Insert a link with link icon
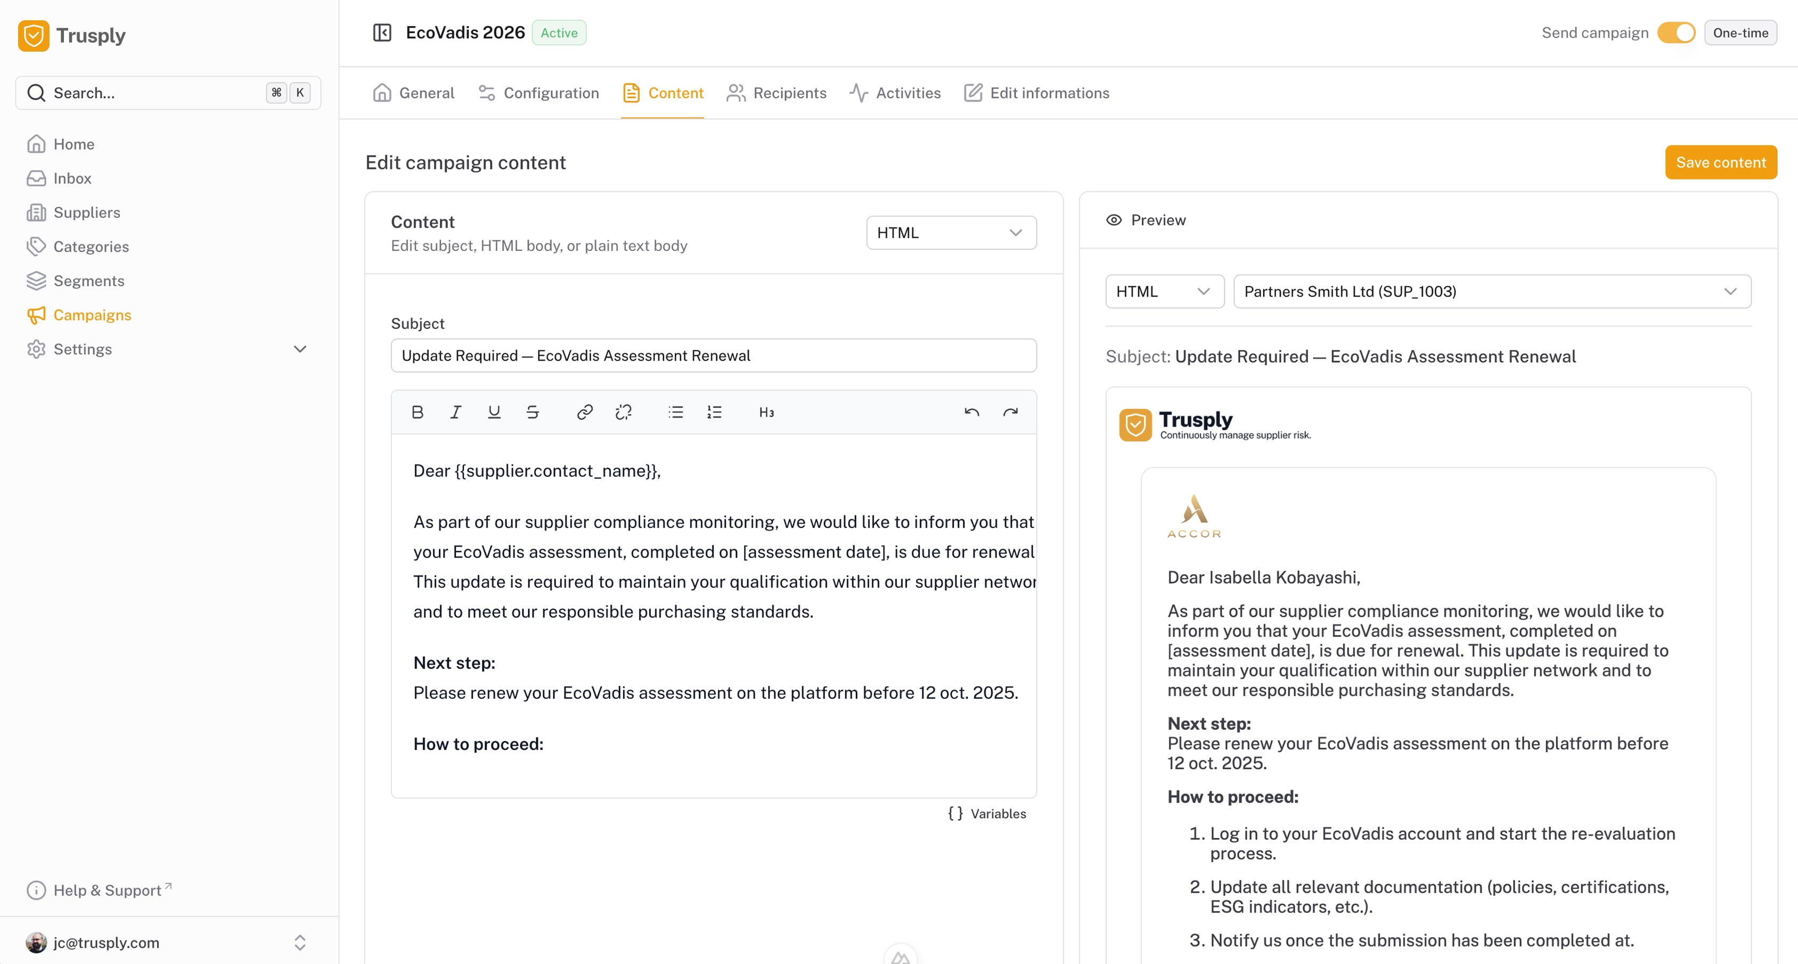This screenshot has width=1798, height=964. tap(585, 412)
